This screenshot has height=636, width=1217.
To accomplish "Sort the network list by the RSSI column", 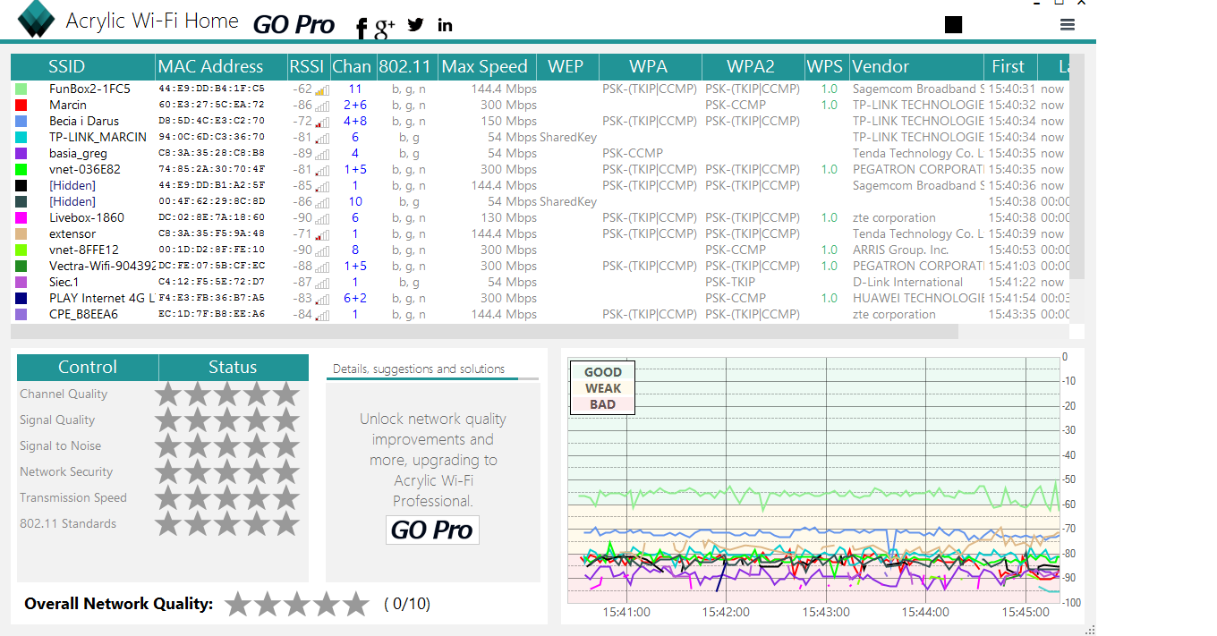I will click(x=307, y=66).
